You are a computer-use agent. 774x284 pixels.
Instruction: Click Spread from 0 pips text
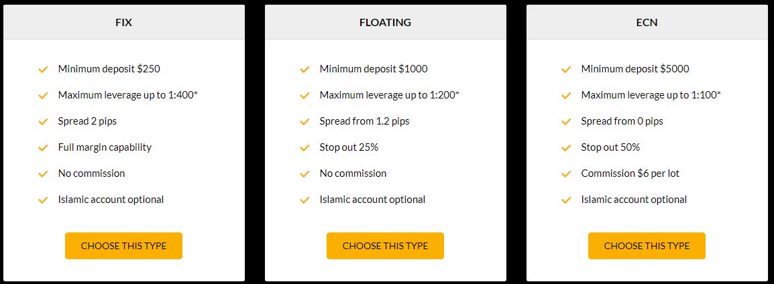[x=622, y=121]
